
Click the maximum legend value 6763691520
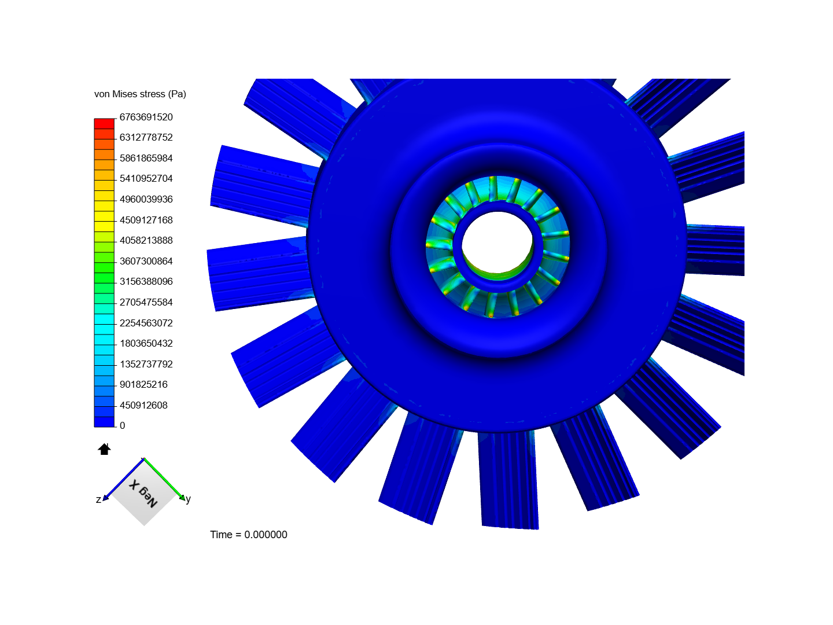pos(146,117)
